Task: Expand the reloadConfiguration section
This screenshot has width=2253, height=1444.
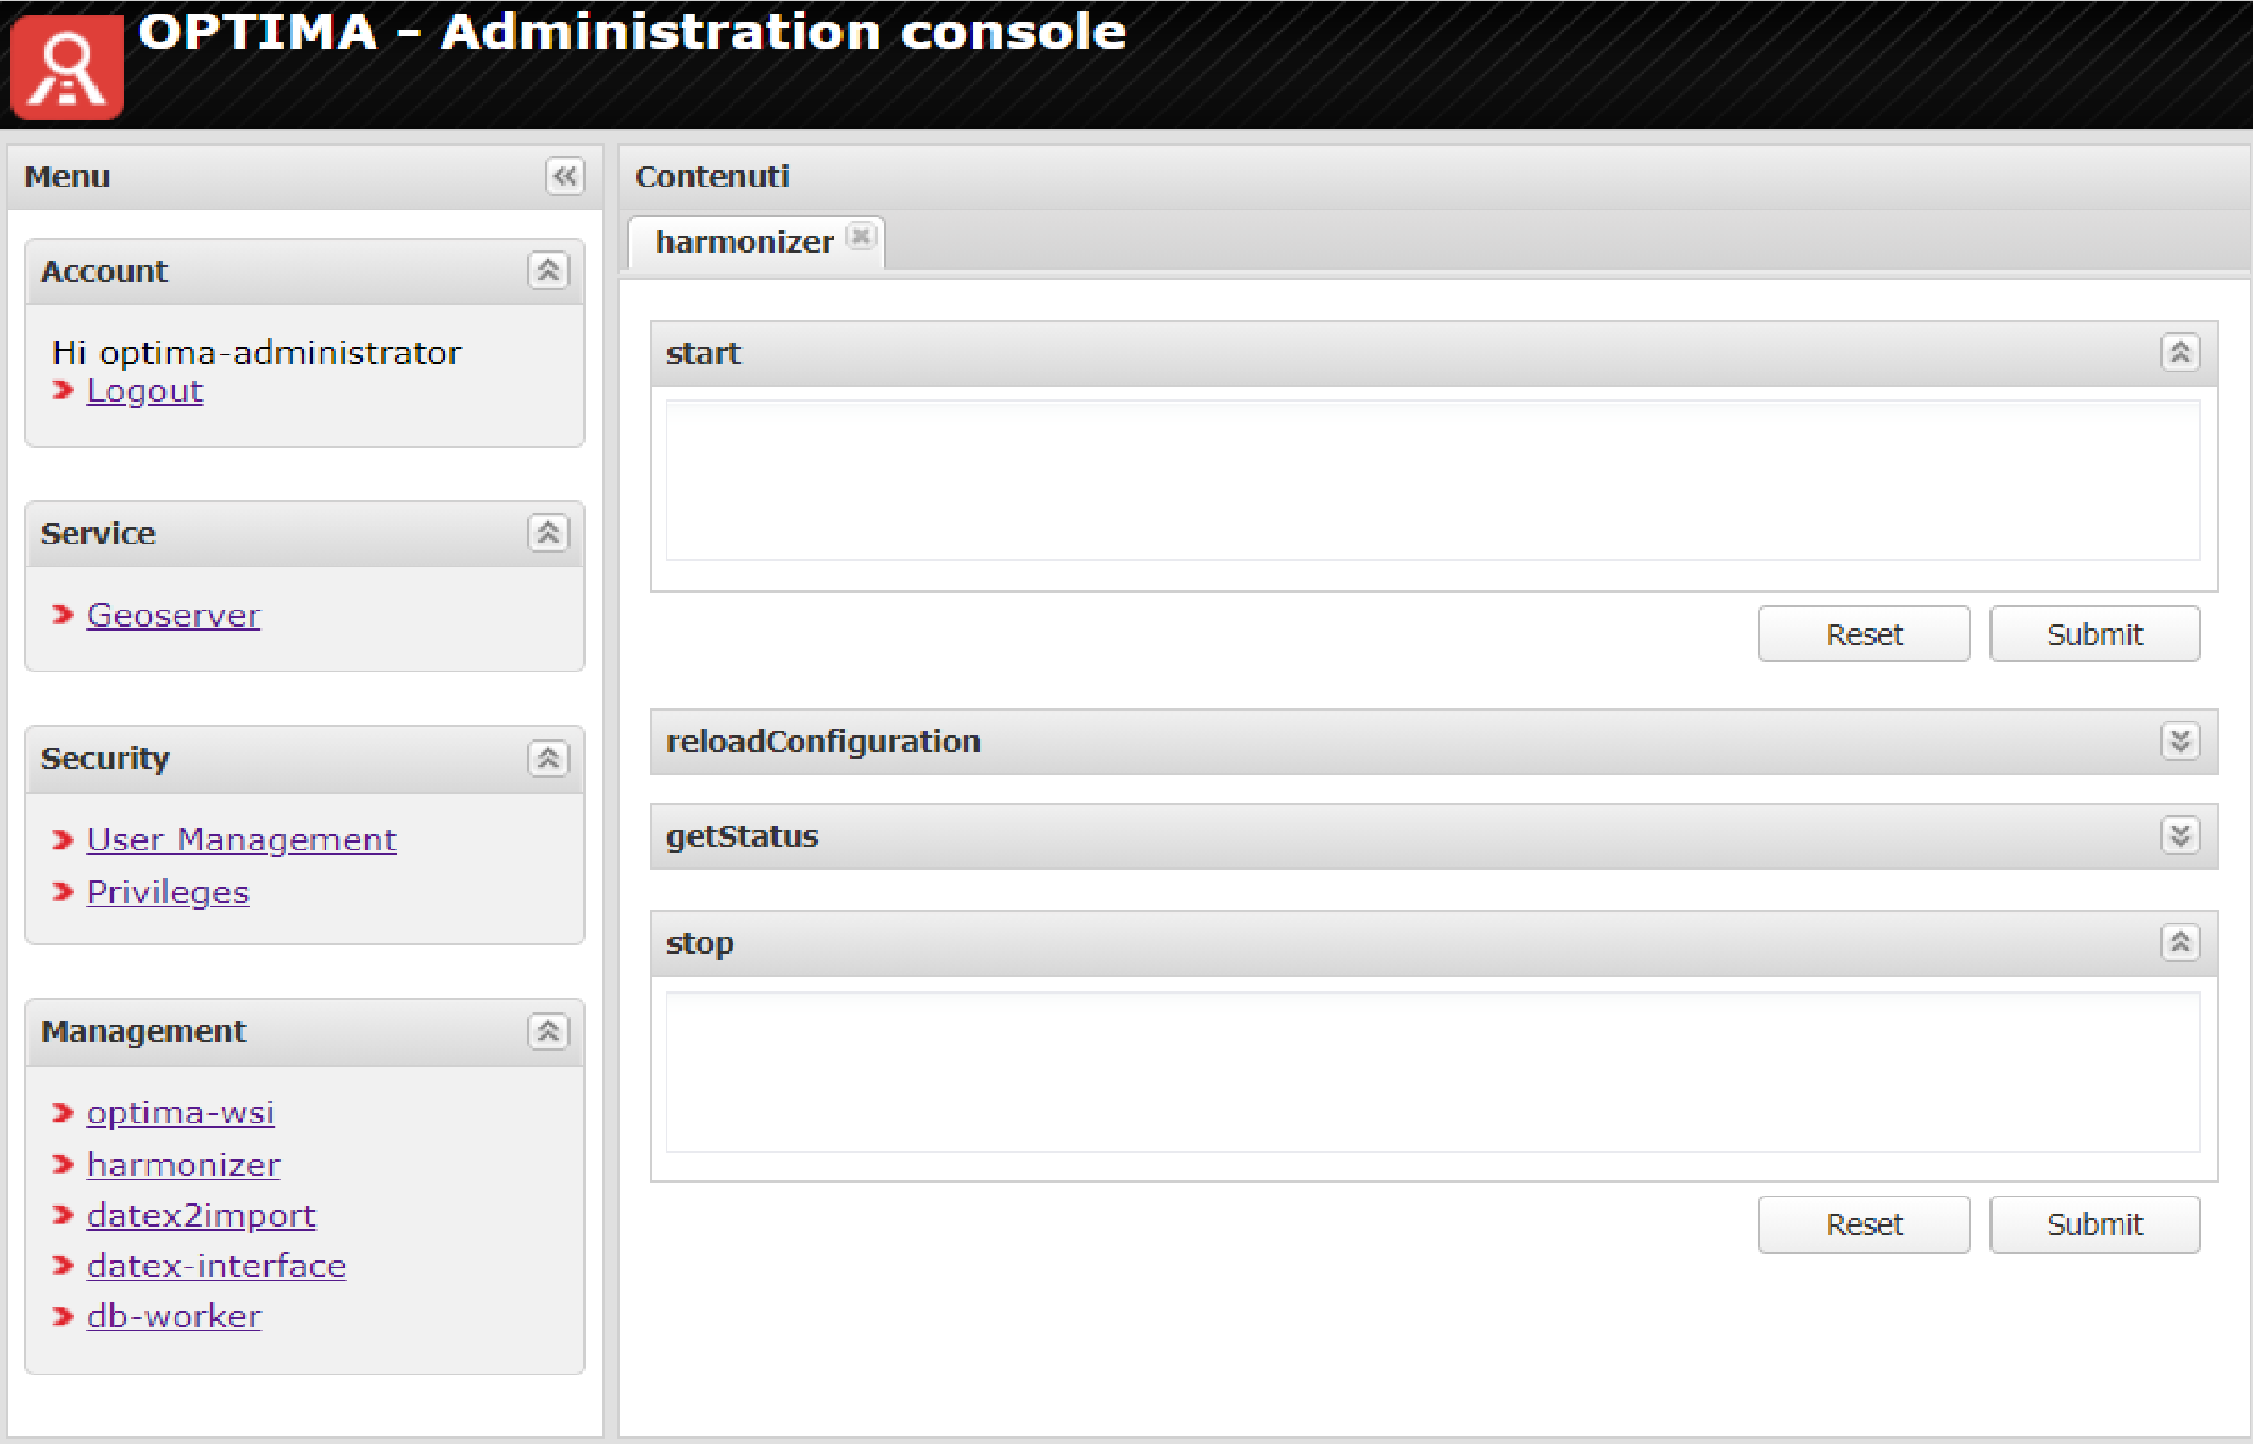Action: pyautogui.click(x=2180, y=742)
